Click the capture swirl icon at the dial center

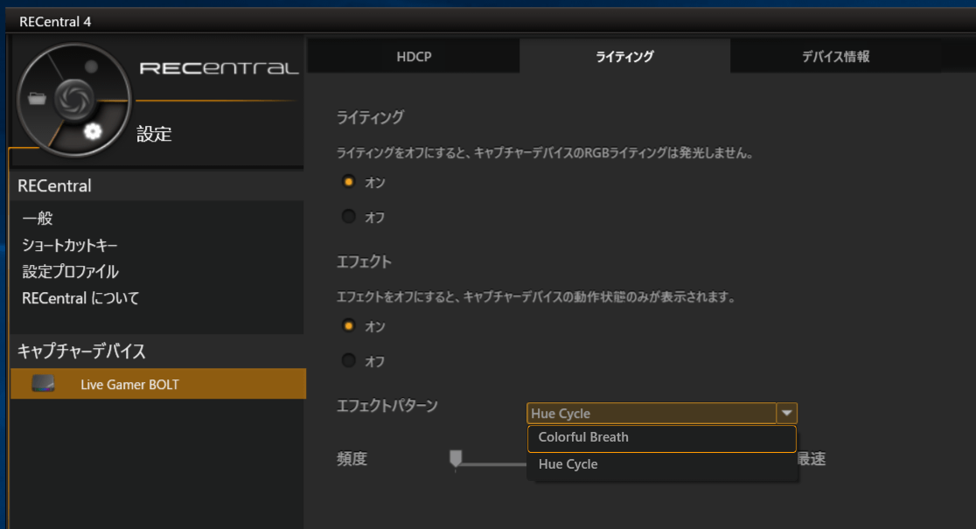(74, 99)
